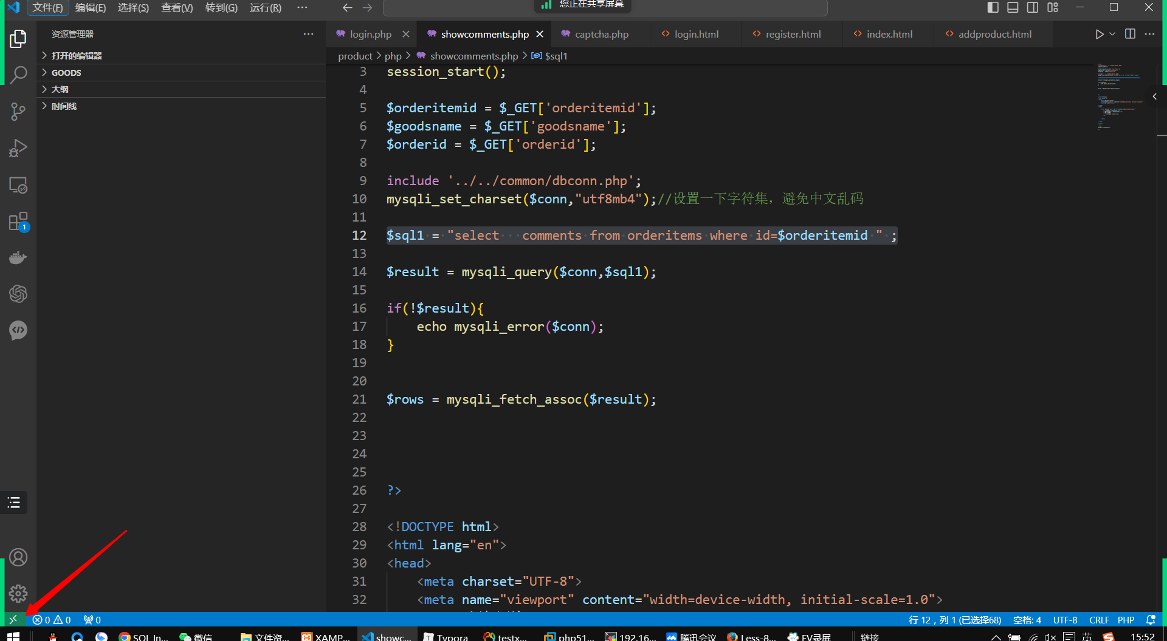Open the Extensions view
Screen dimensions: 1167x641
[18, 222]
